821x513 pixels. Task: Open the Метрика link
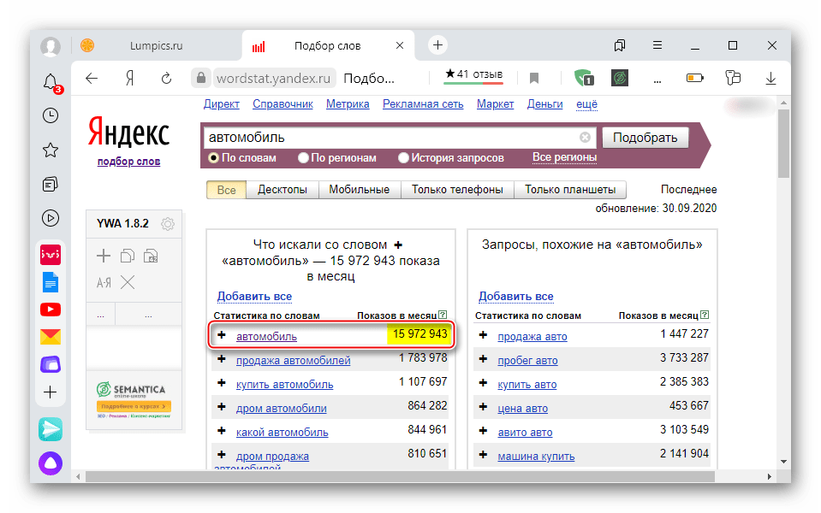click(348, 104)
